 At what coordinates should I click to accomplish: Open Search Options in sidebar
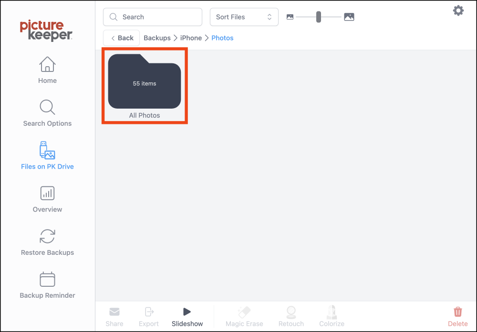pos(47,113)
